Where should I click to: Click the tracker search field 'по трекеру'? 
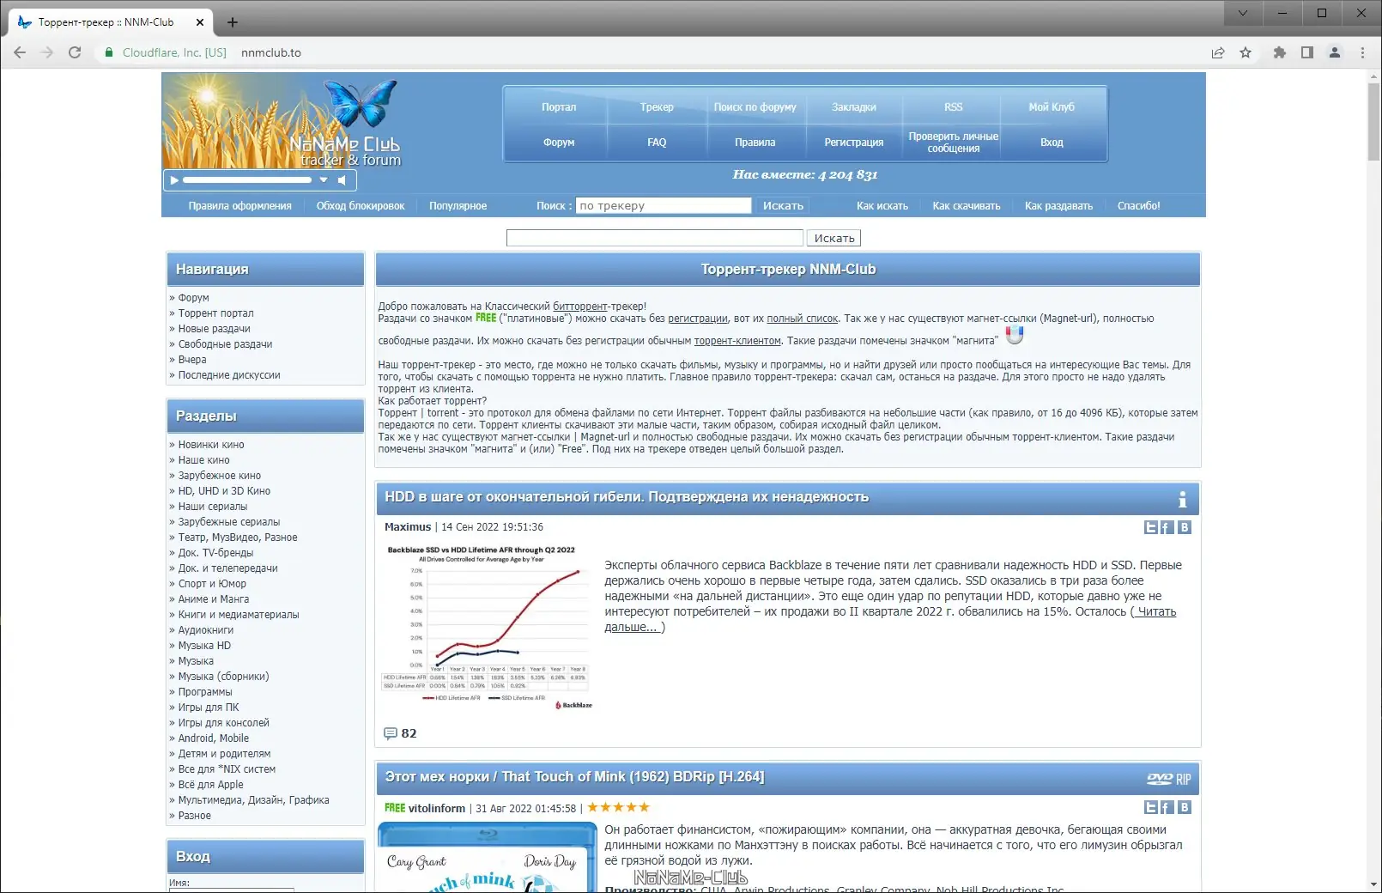664,206
